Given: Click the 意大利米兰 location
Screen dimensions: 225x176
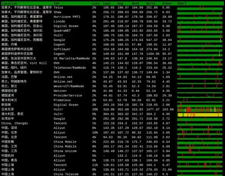Looking at the screenshot, I should click(9, 100).
